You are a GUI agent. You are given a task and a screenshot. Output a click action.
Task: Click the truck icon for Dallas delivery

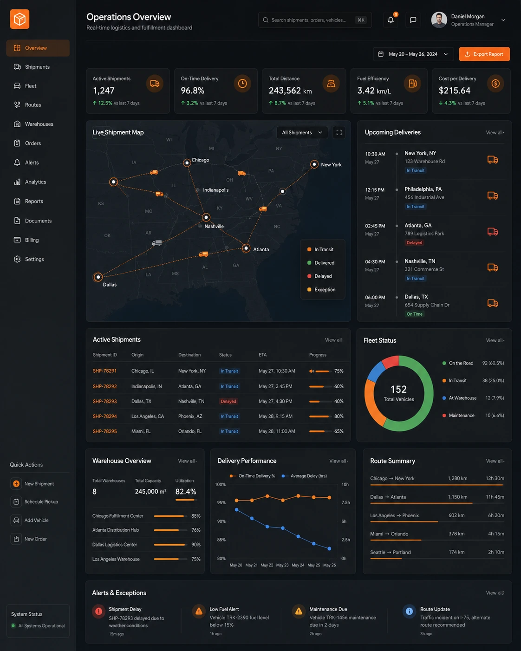[493, 303]
